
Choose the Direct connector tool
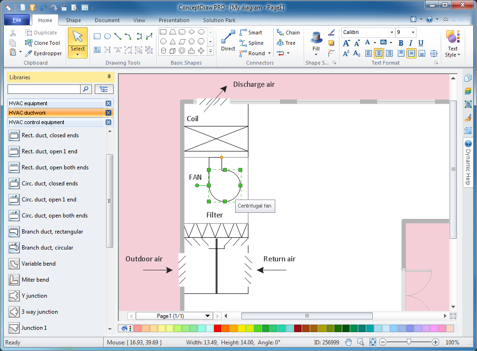228,41
